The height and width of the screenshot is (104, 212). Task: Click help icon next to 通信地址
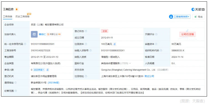click(x=15, y=83)
